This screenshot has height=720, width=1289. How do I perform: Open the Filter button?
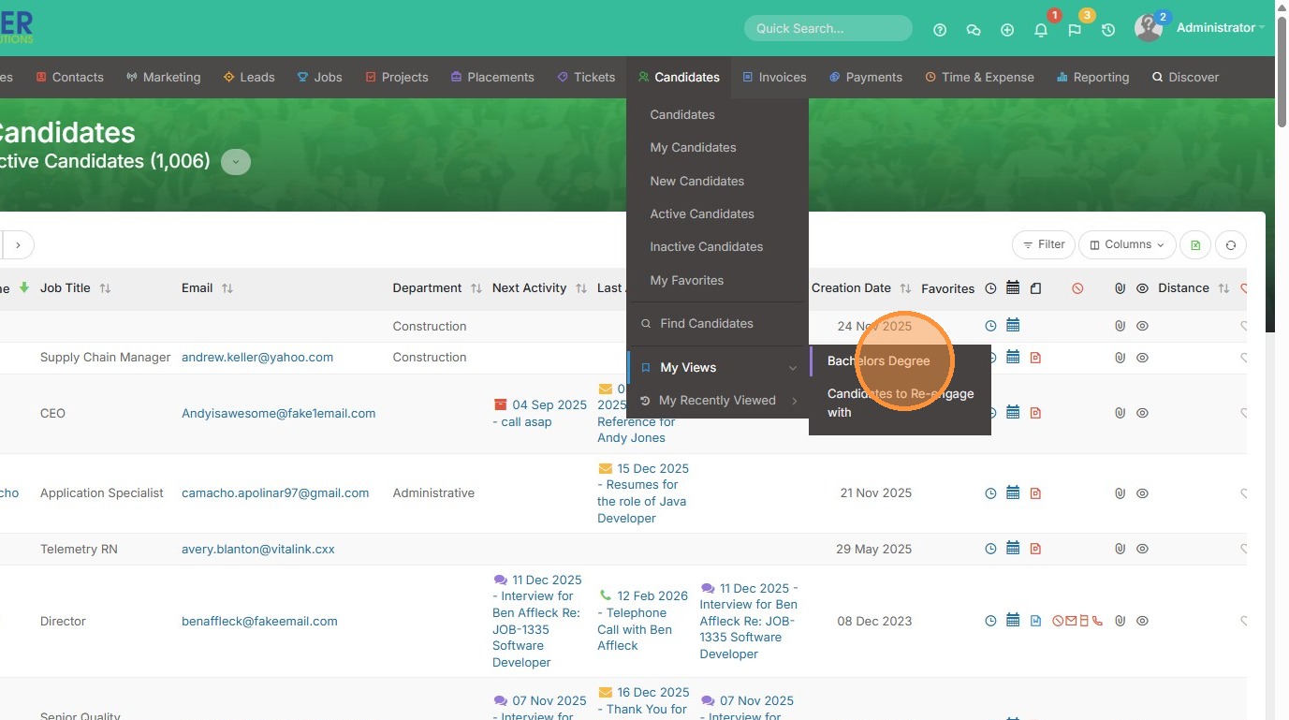coord(1043,245)
